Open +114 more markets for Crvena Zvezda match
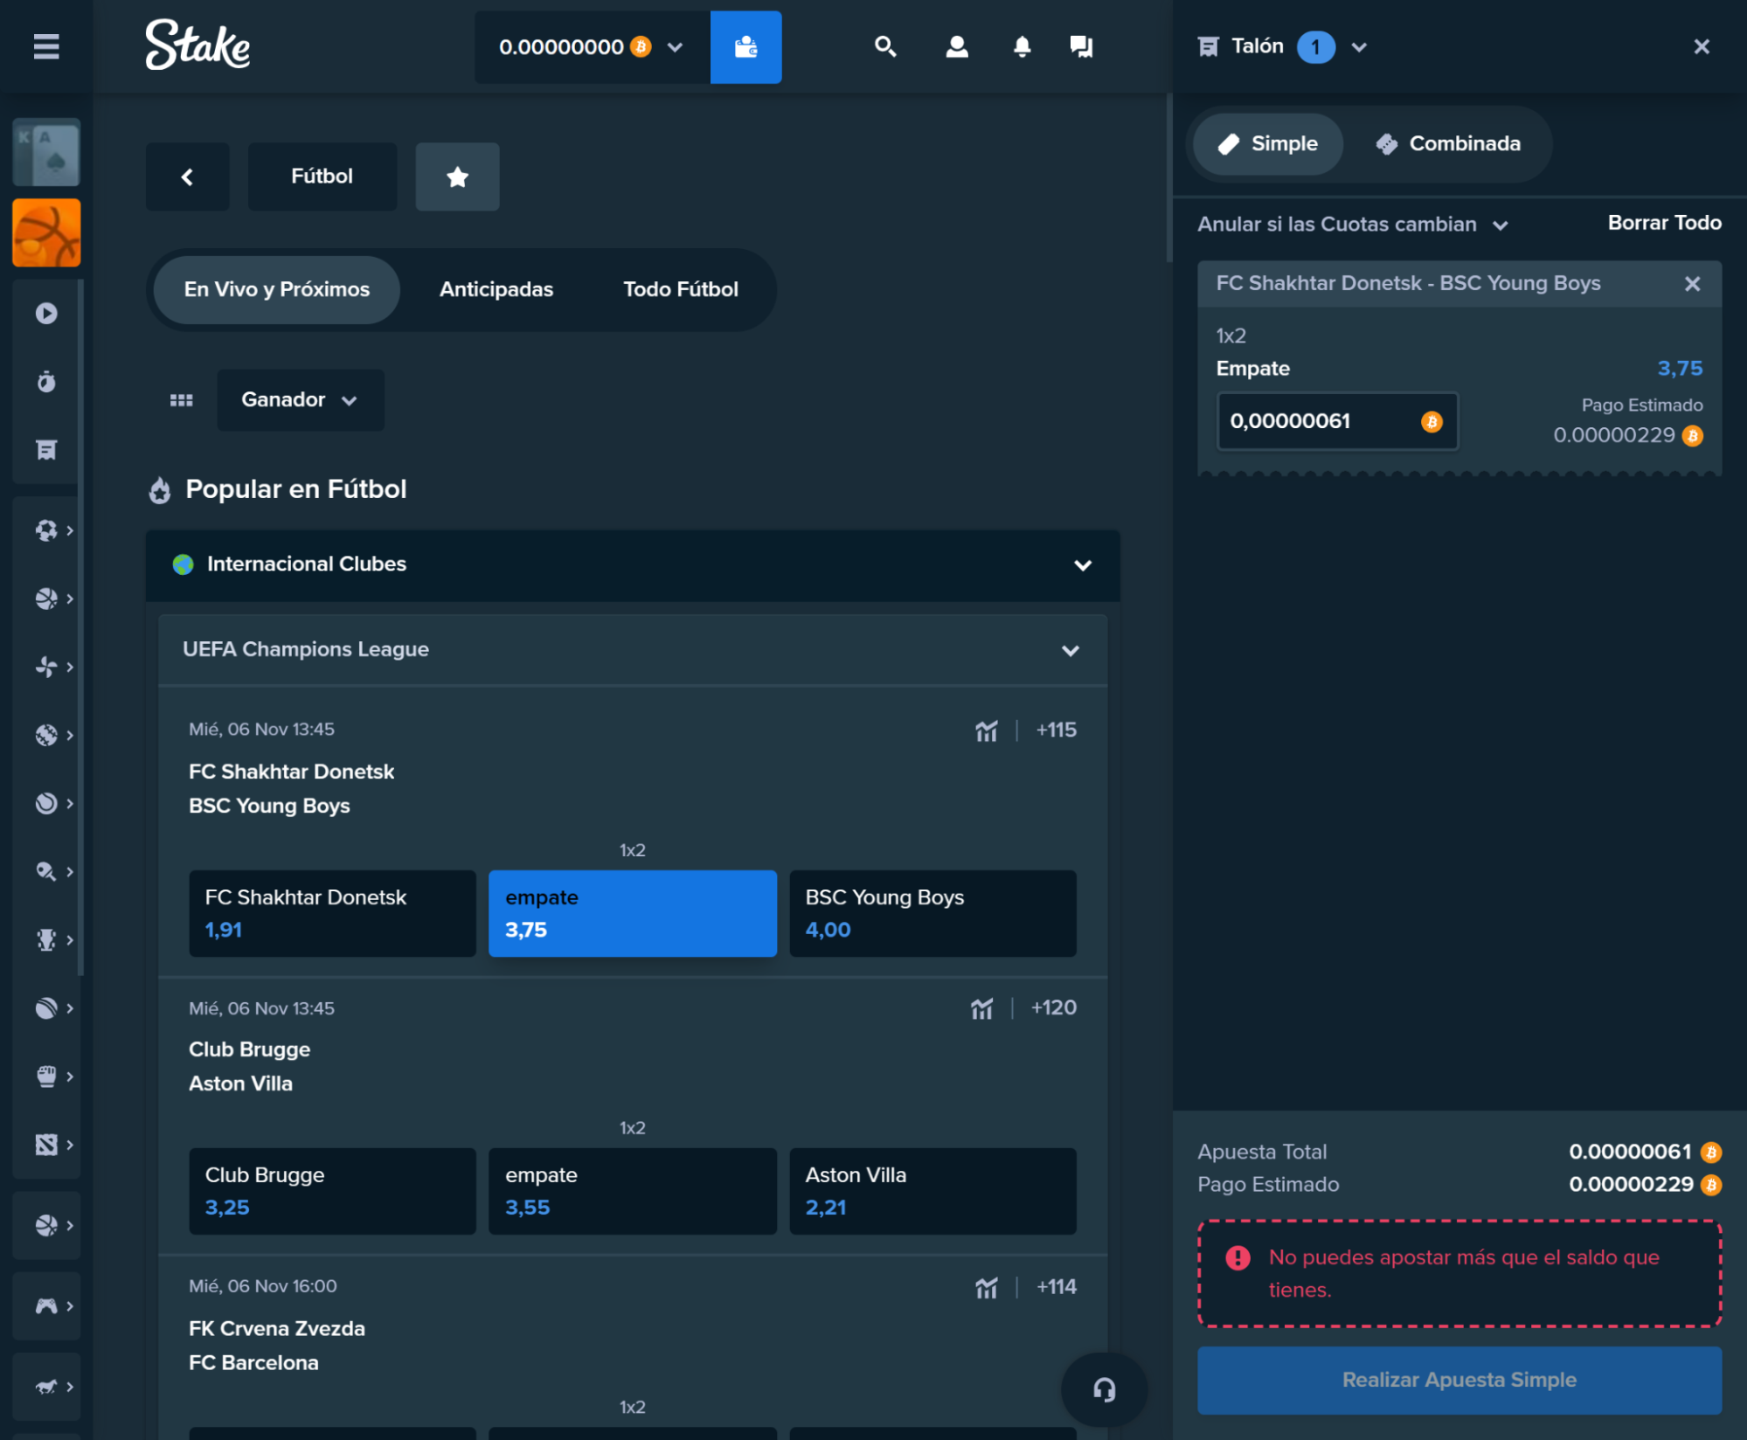This screenshot has width=1747, height=1440. (x=1056, y=1287)
